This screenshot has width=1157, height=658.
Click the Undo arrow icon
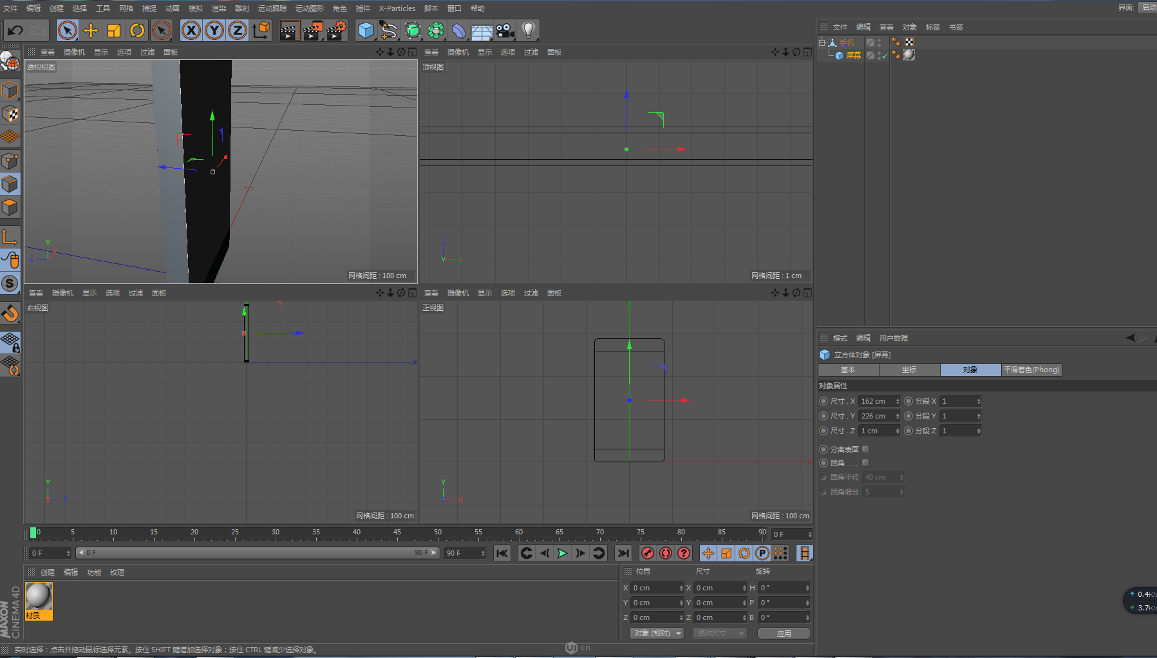pos(15,30)
